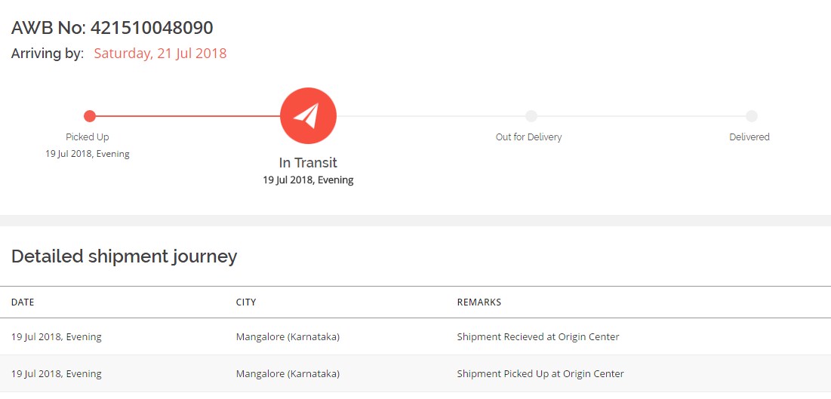This screenshot has height=399, width=831.
Task: Click the Detailed shipment journey heading
Action: (x=124, y=256)
